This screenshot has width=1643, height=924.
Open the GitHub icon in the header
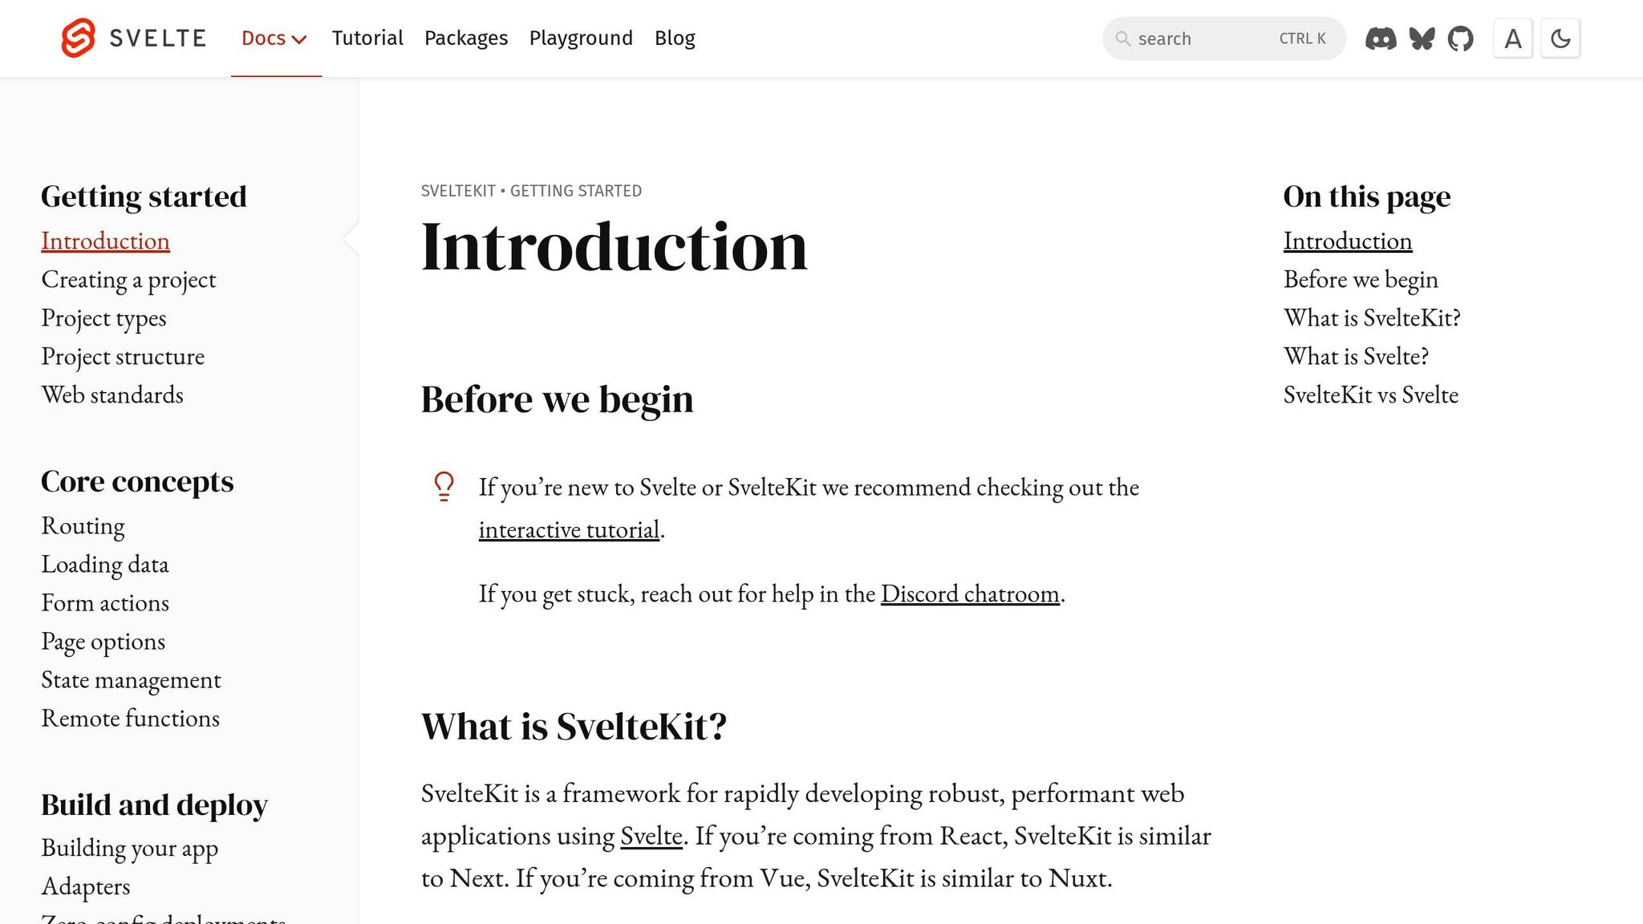click(x=1462, y=38)
